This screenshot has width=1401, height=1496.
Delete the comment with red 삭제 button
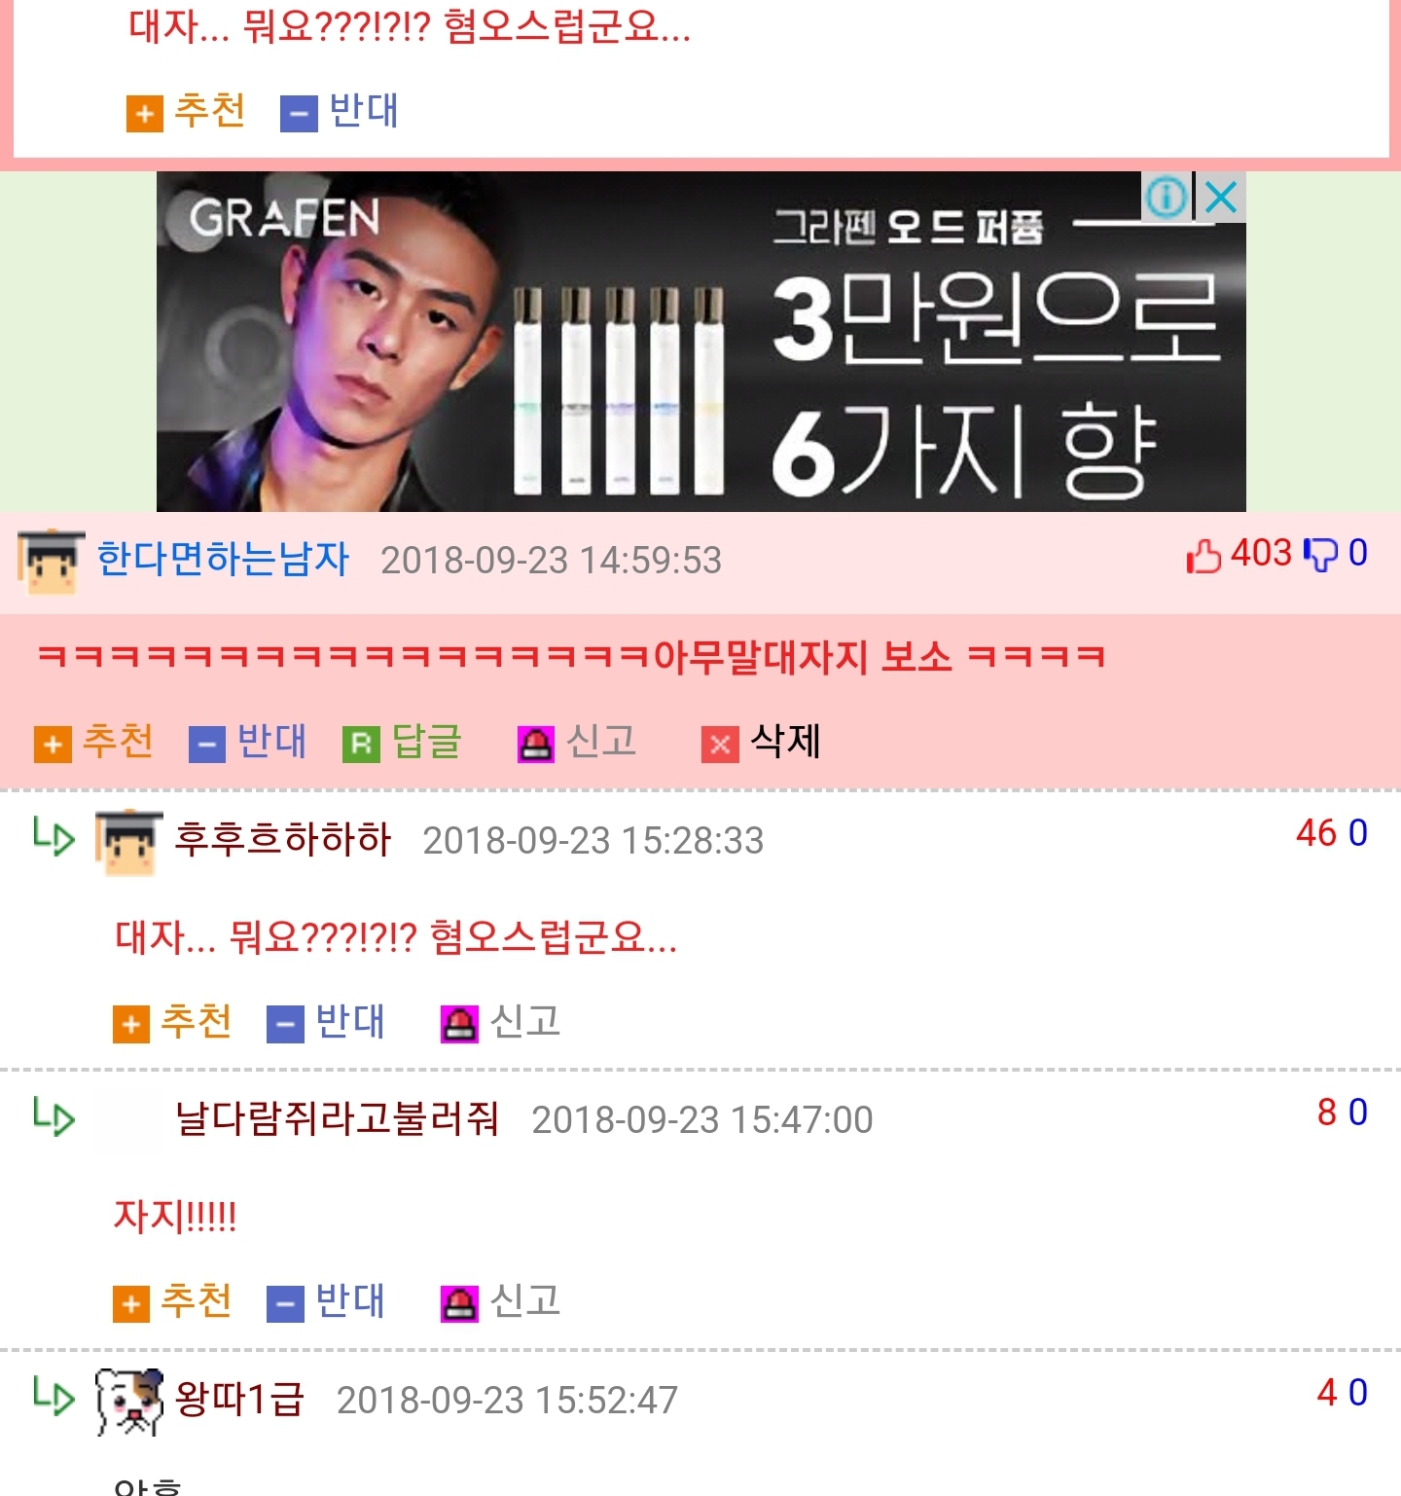click(762, 743)
